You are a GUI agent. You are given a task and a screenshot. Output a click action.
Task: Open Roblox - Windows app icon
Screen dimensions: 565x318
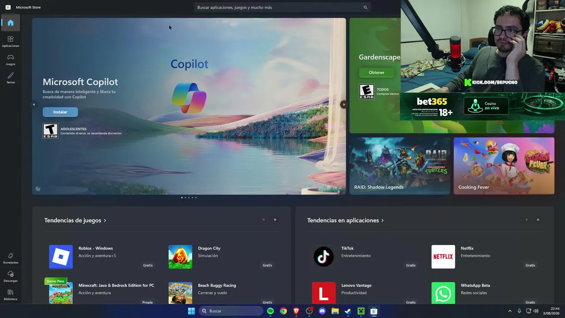61,257
